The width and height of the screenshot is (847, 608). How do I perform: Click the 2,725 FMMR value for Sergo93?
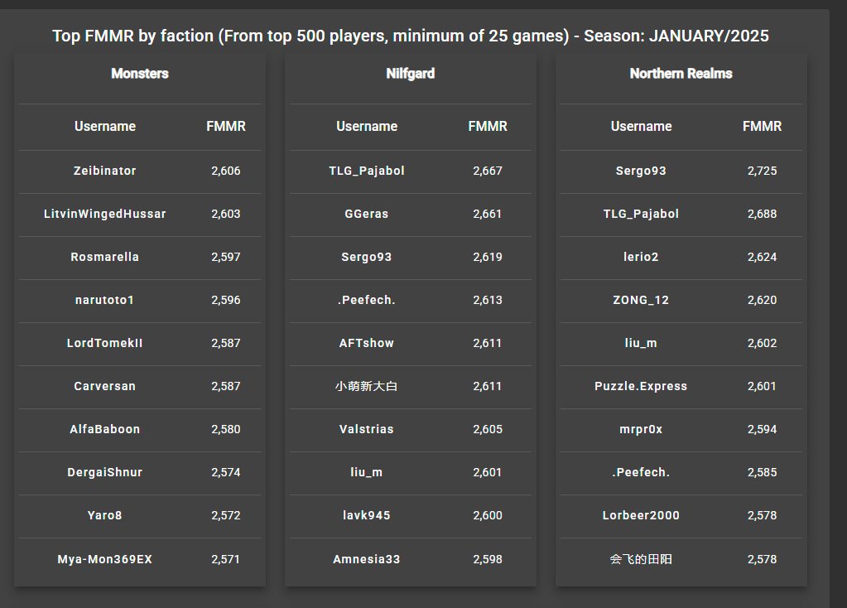[x=763, y=171]
